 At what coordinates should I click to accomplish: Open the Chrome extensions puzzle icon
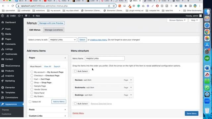click(x=185, y=6)
